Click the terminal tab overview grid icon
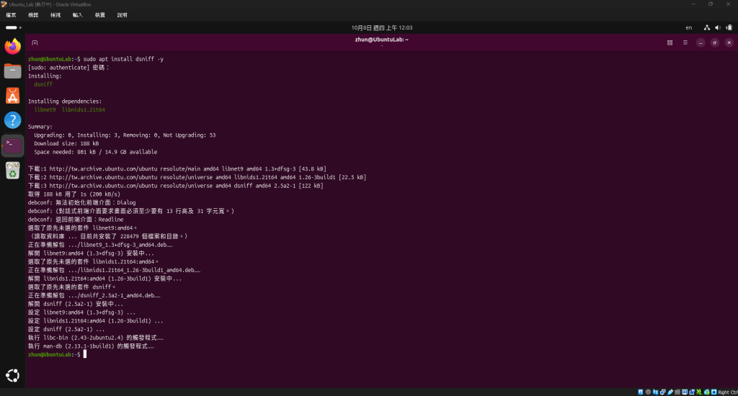738x396 pixels. point(670,42)
